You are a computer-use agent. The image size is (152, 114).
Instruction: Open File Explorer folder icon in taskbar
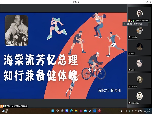76,111
